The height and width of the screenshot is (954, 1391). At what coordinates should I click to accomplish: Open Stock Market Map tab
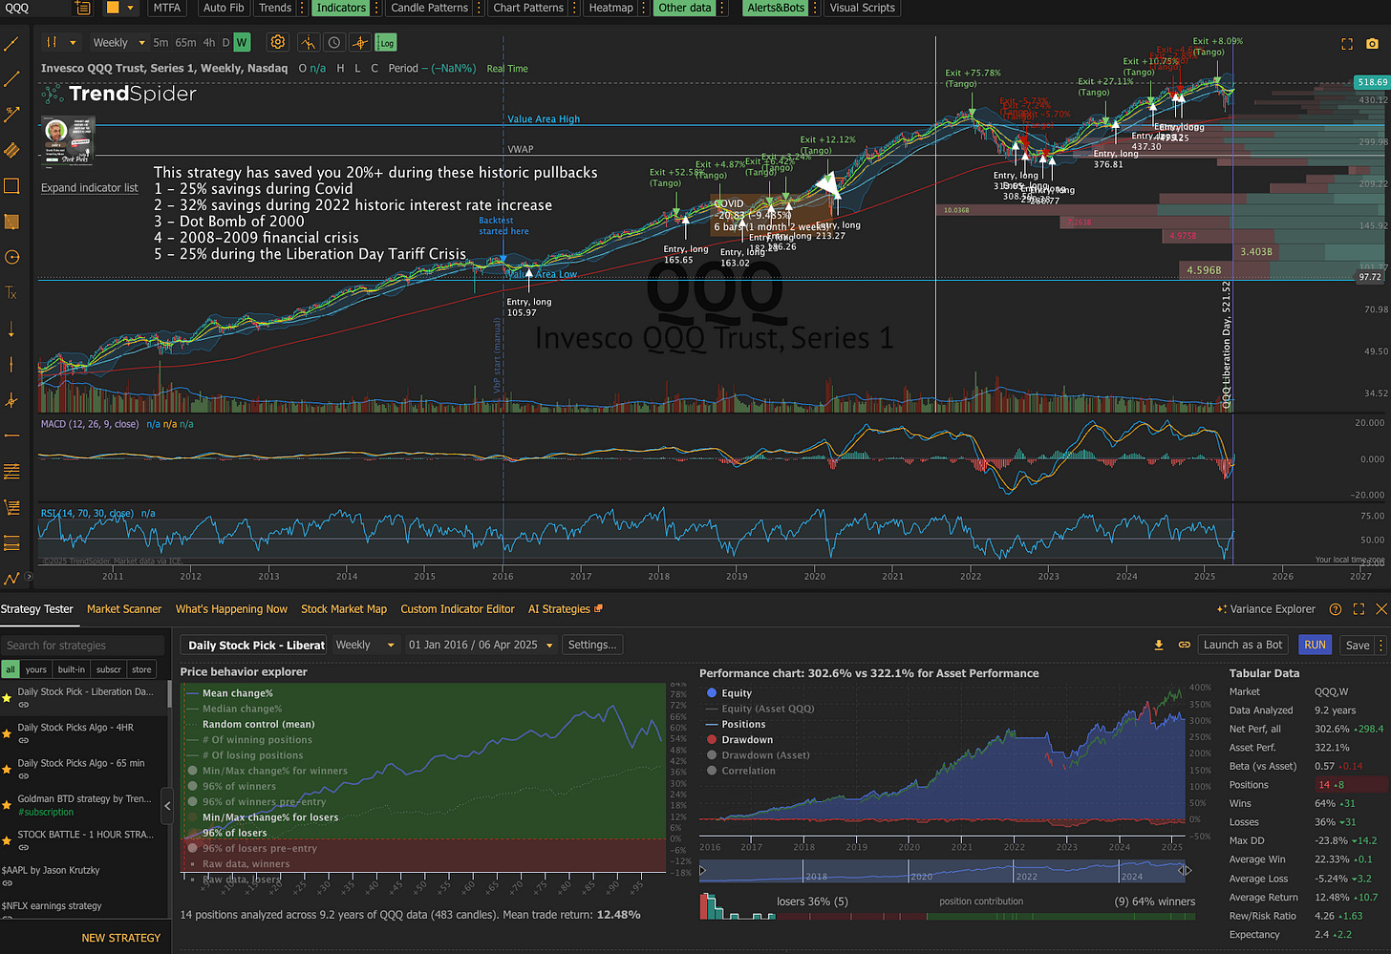pos(344,609)
